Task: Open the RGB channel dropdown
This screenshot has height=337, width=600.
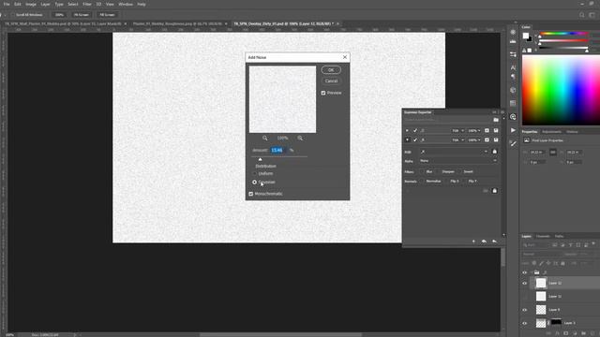Action: (x=454, y=152)
